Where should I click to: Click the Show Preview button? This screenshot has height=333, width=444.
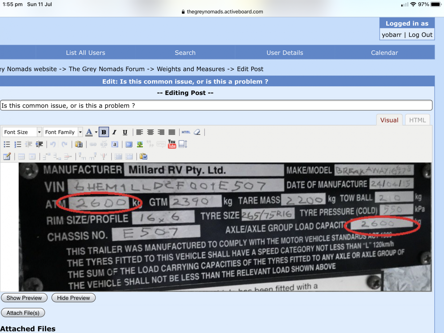coord(24,298)
